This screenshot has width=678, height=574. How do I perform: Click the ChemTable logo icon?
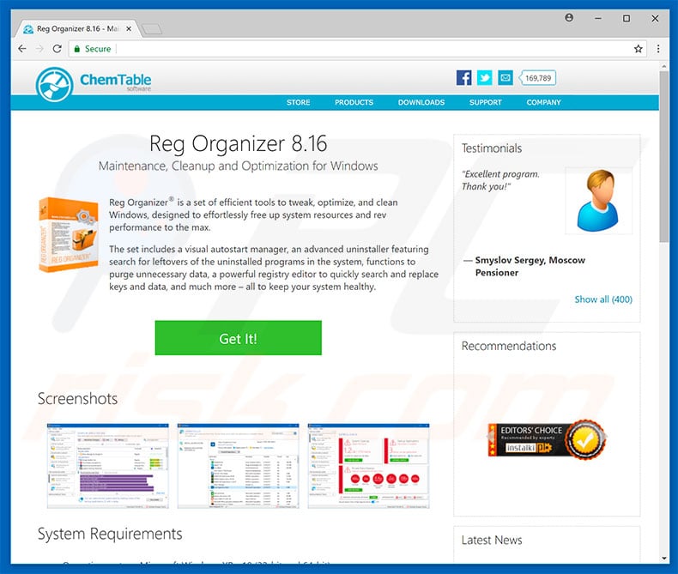tap(54, 84)
